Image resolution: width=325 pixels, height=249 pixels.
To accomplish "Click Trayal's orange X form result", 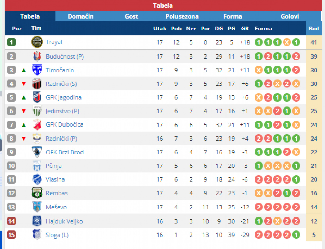I will (287, 42).
